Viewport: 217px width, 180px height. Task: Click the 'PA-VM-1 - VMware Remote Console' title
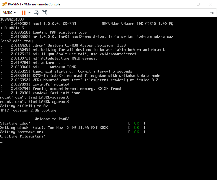click(x=34, y=4)
